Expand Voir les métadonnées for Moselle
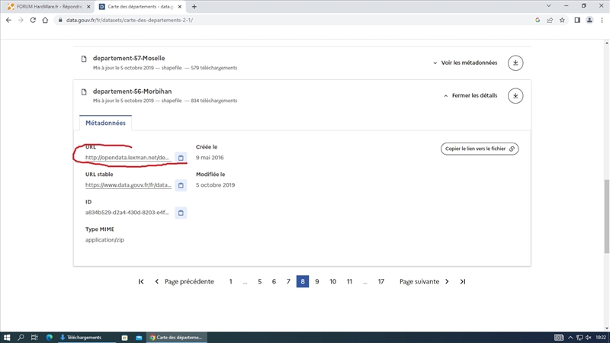Screen dimensions: 610x343 [464, 63]
